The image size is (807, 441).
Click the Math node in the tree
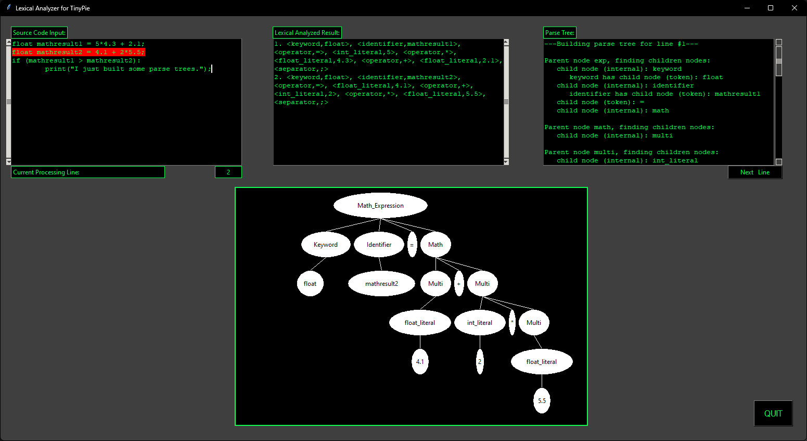click(x=435, y=245)
